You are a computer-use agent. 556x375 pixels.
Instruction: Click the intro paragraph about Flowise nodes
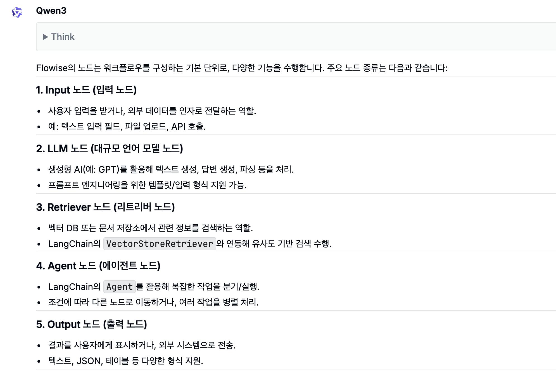pyautogui.click(x=242, y=68)
